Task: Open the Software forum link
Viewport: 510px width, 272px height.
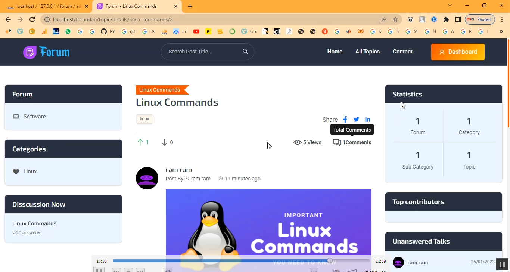Action: click(x=34, y=117)
